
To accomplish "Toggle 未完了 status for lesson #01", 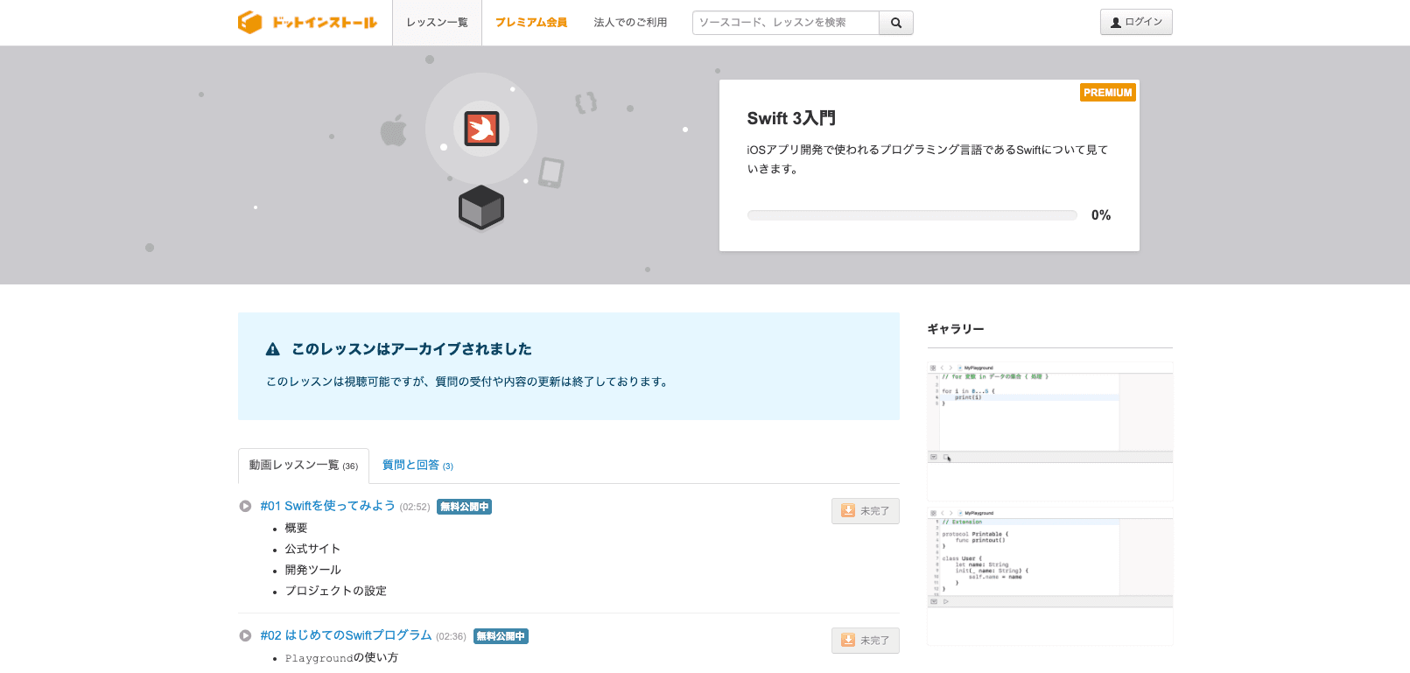I will pos(865,511).
